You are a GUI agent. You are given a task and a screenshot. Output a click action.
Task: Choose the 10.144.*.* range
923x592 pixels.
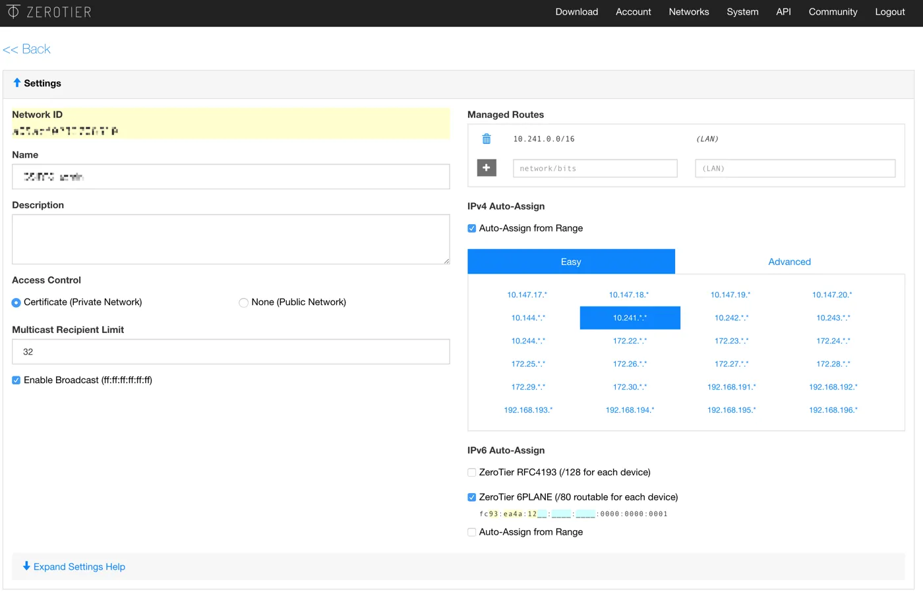(x=528, y=318)
